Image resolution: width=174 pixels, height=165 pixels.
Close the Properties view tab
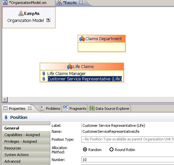click(30, 108)
